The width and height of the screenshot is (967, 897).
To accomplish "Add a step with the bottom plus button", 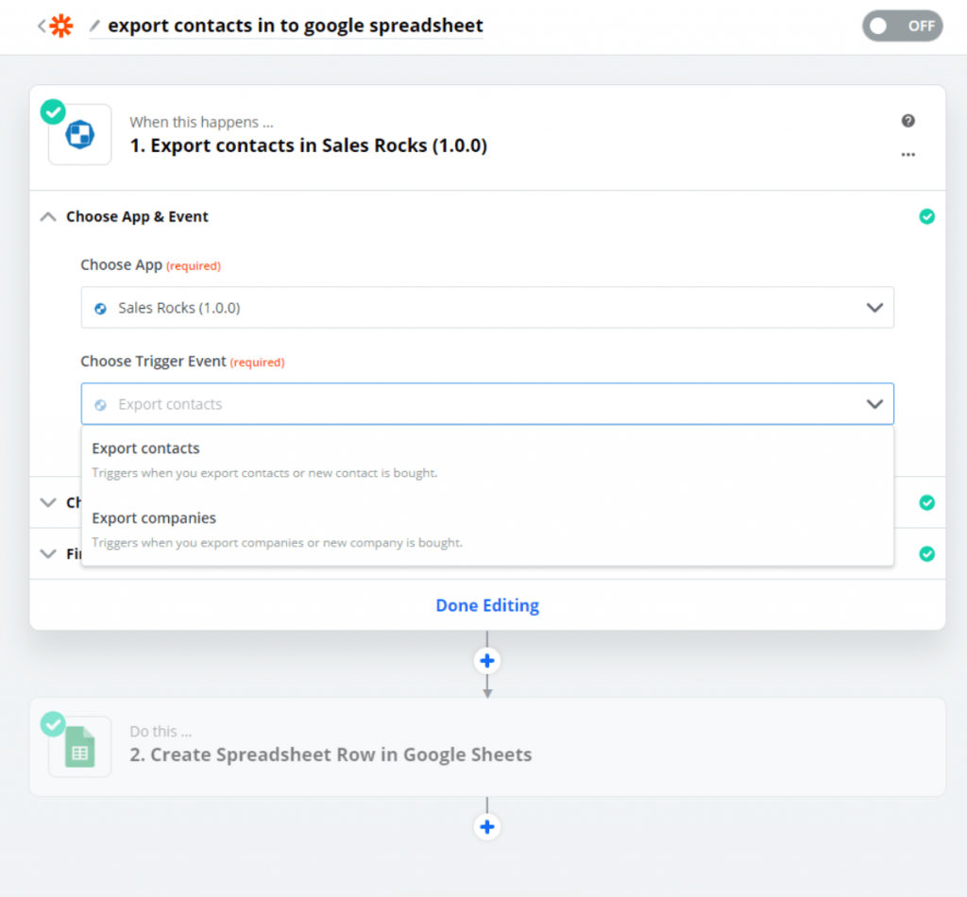I will click(487, 827).
